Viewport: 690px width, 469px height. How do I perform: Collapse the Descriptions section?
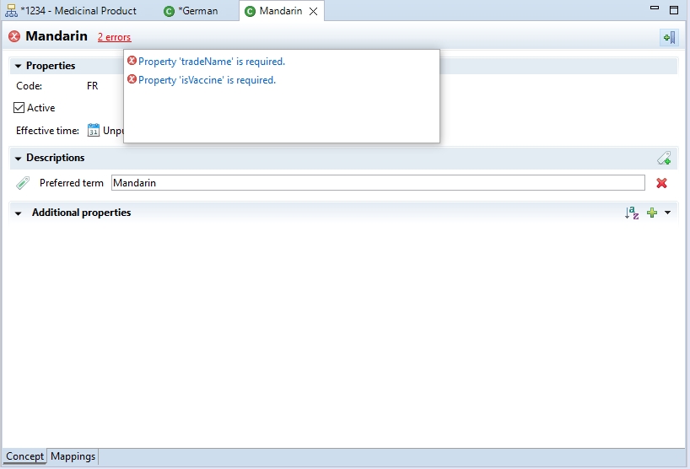[18, 158]
